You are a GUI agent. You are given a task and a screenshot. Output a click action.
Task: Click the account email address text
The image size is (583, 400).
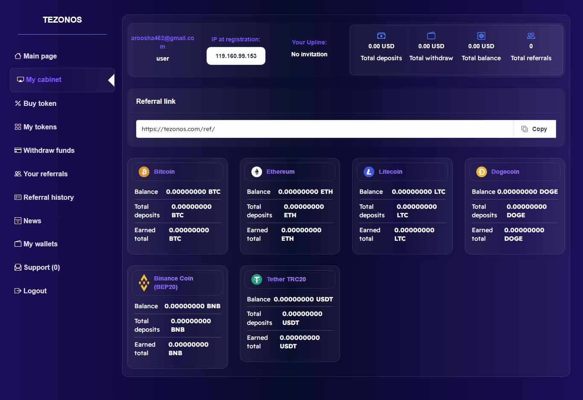pyautogui.click(x=163, y=42)
